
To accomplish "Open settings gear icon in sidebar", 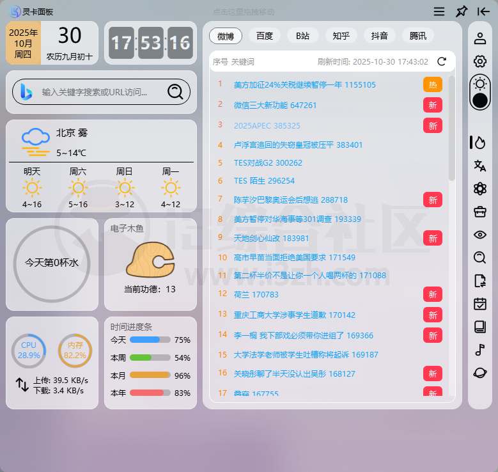I will 480,61.
